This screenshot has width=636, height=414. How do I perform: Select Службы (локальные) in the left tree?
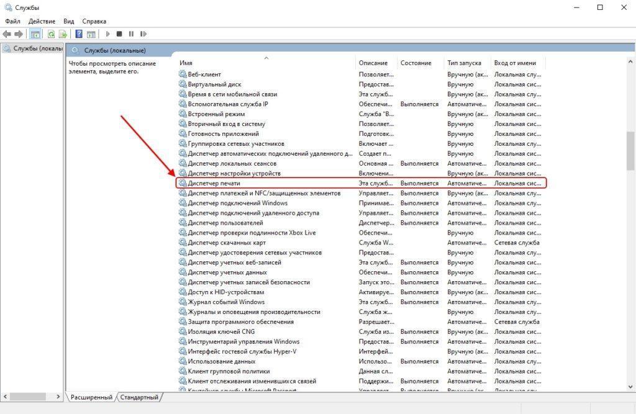click(x=34, y=48)
